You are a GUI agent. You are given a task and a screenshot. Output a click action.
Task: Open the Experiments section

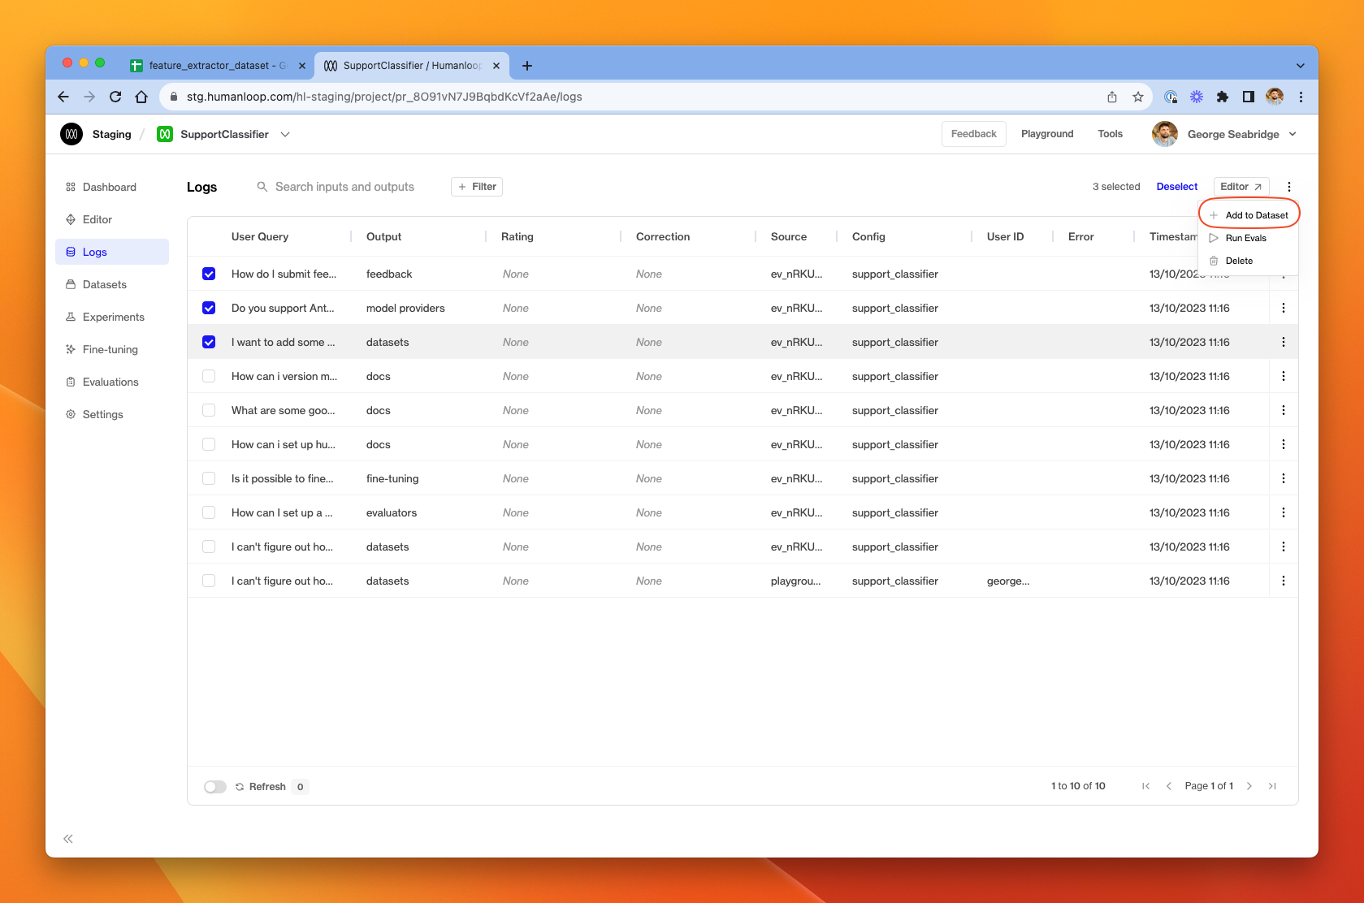tap(113, 317)
